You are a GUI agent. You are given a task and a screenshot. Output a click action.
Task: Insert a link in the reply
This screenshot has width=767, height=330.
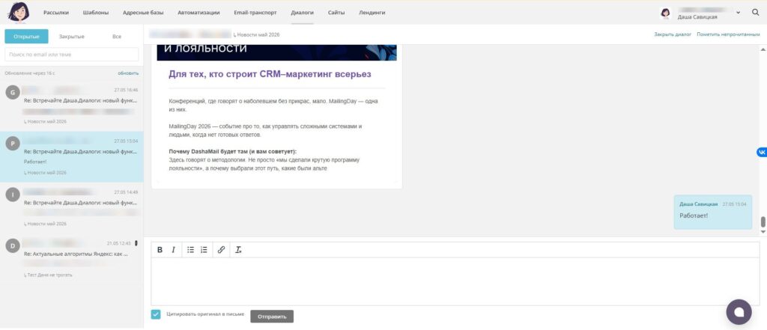[221, 250]
